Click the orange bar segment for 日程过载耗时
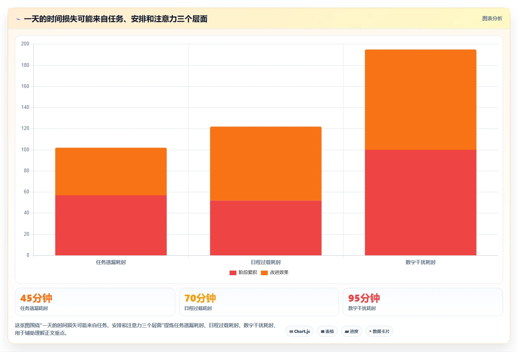The image size is (518, 352). (266, 164)
